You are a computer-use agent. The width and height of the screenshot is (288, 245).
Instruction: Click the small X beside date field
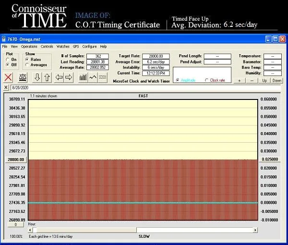[6, 87]
